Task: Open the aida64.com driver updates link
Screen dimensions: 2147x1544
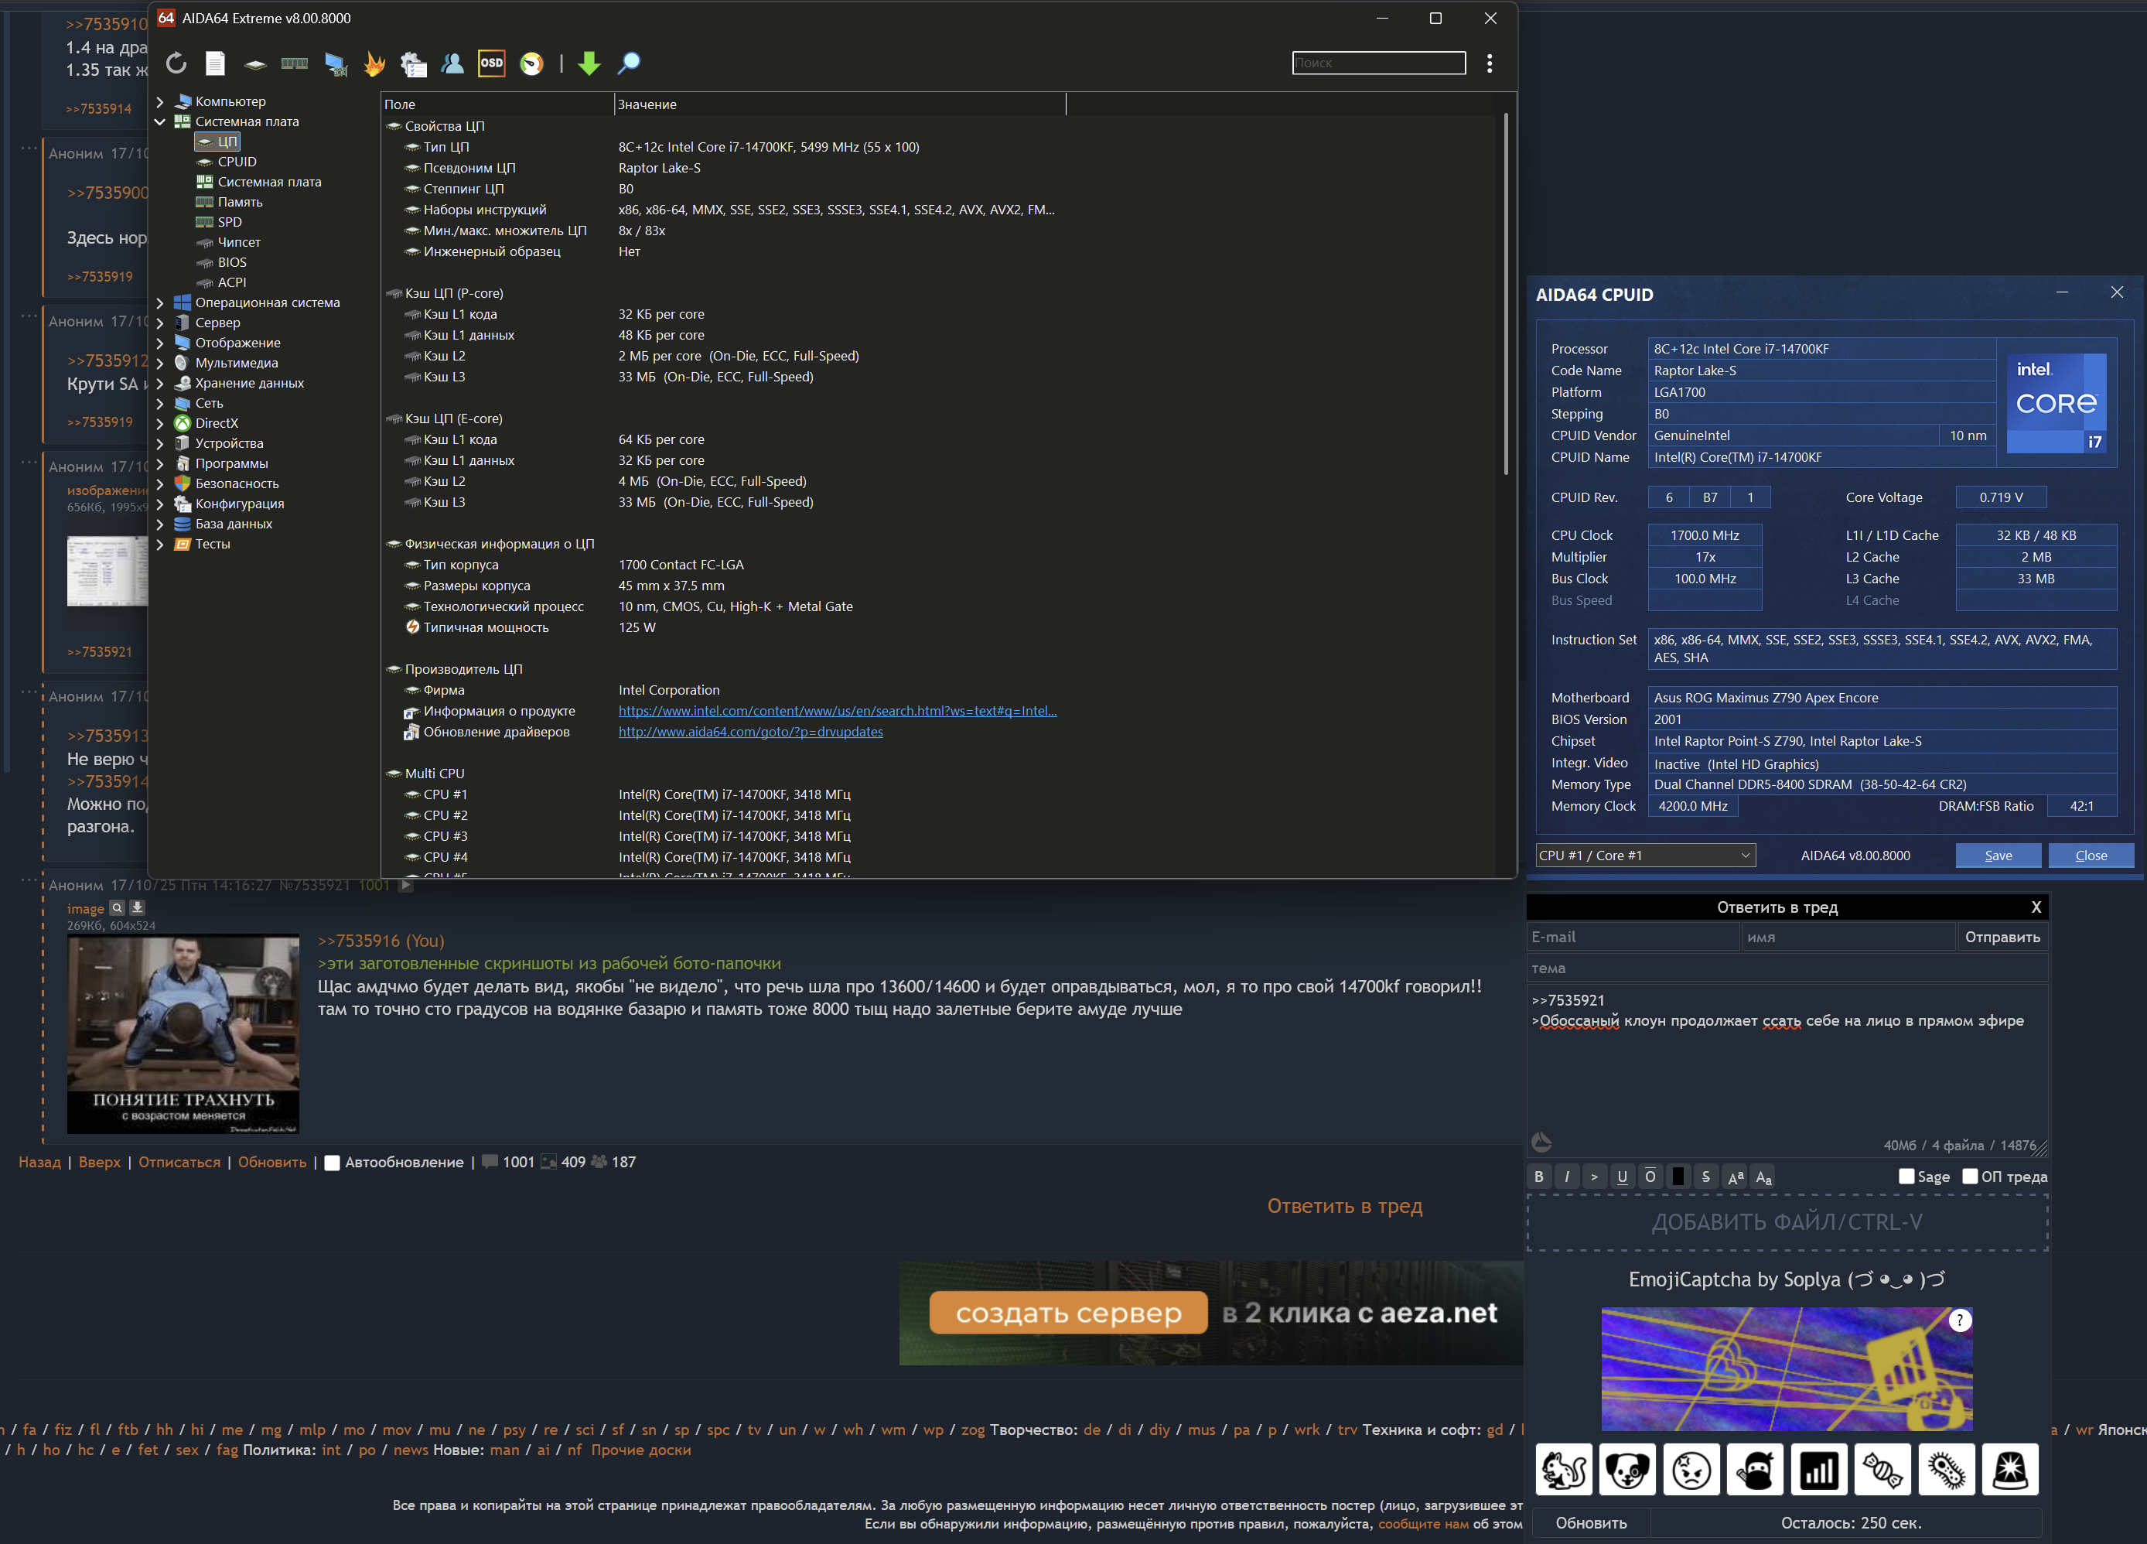Action: pos(749,732)
